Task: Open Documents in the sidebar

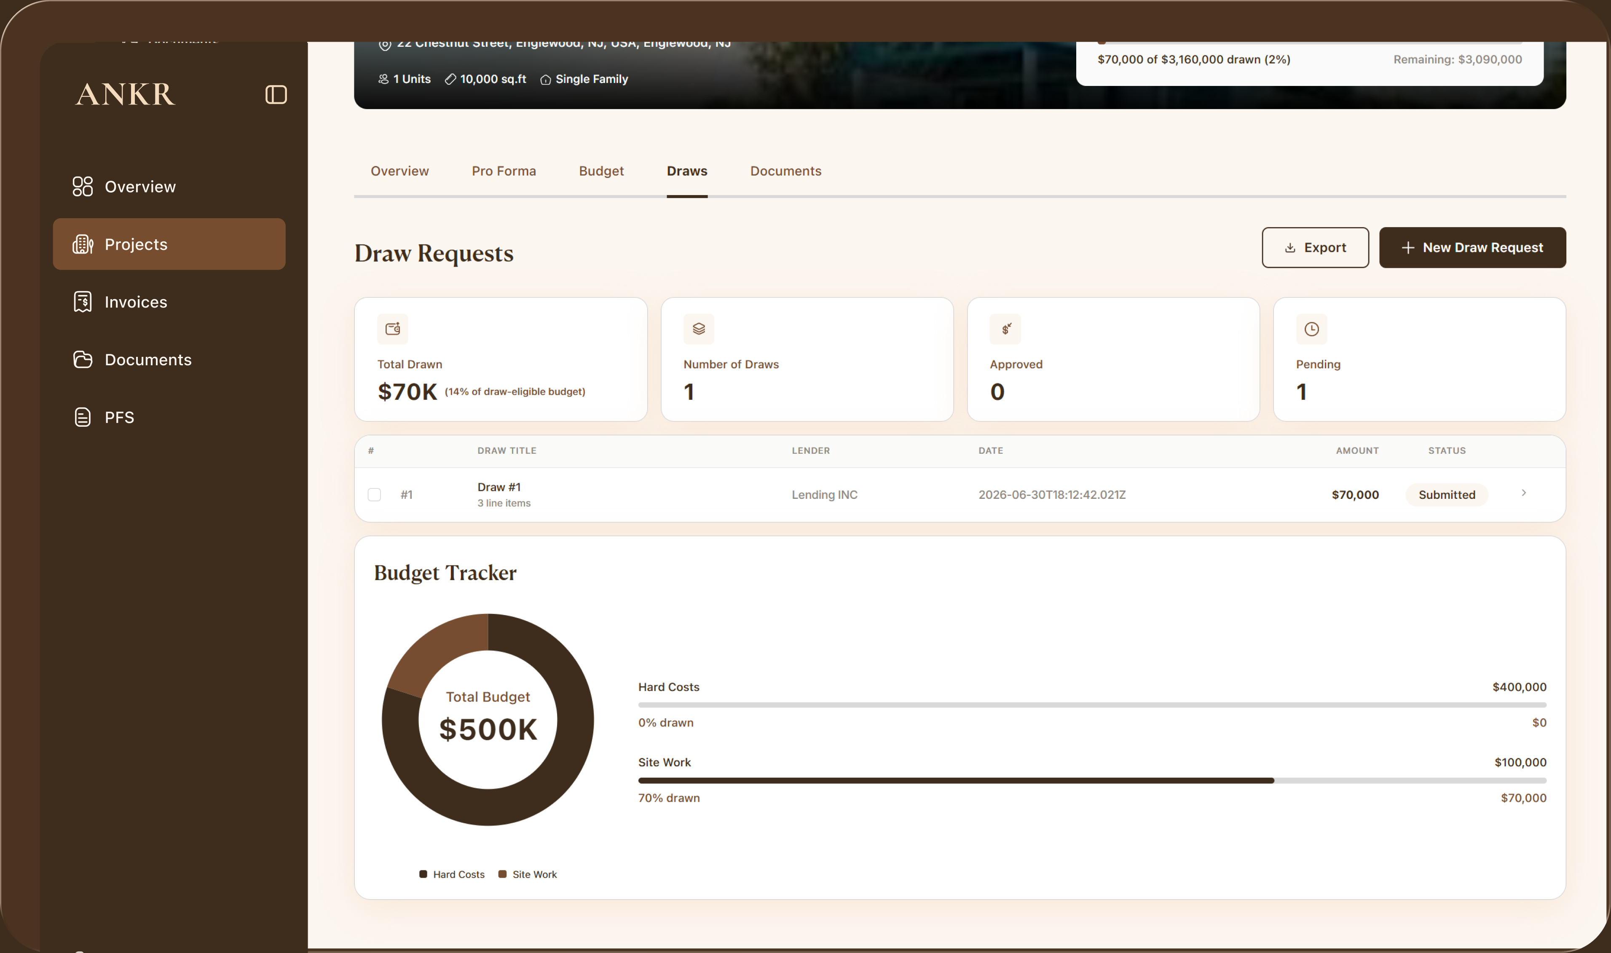Action: click(x=169, y=360)
